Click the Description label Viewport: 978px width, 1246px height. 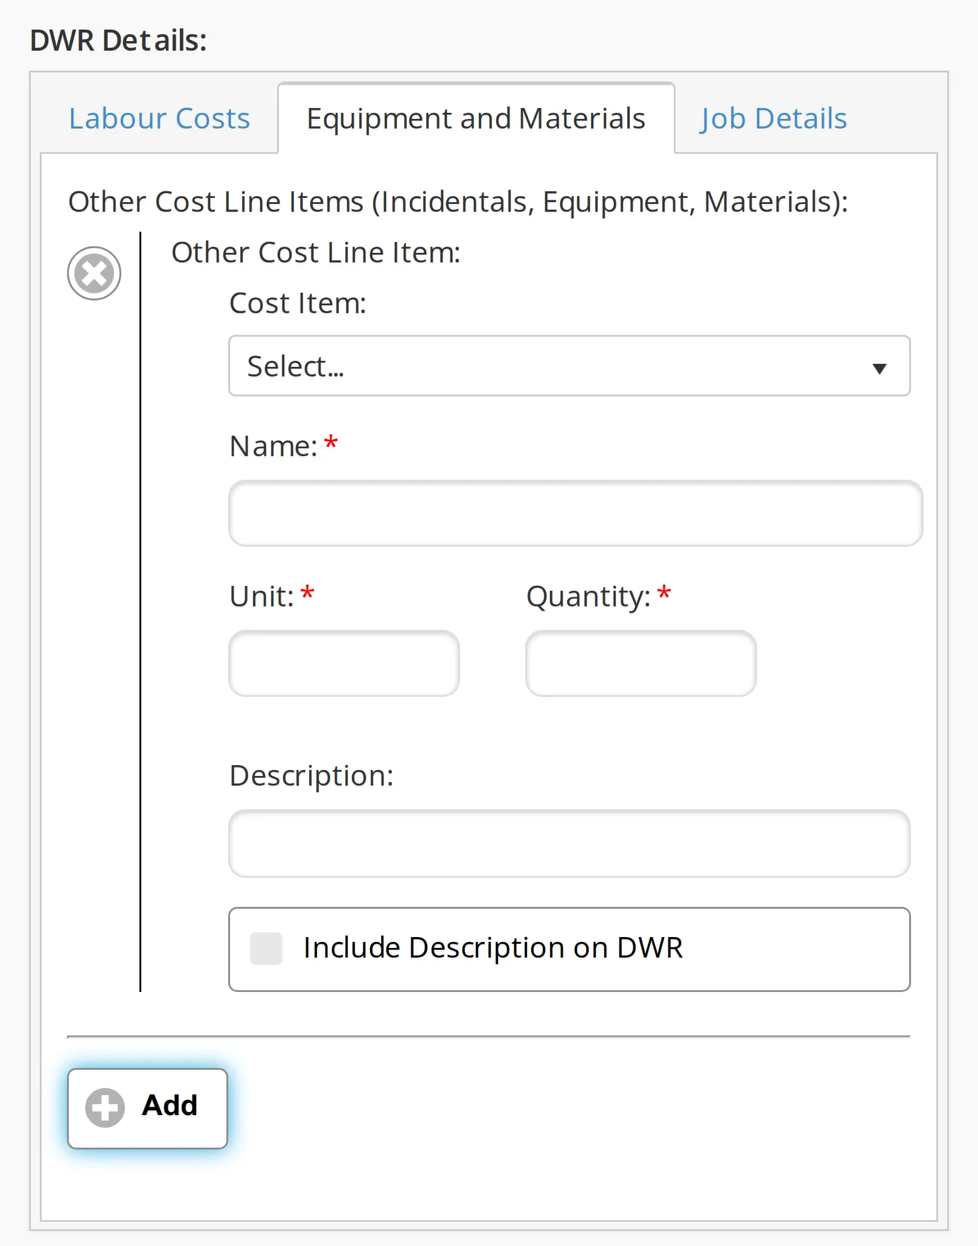tap(312, 776)
